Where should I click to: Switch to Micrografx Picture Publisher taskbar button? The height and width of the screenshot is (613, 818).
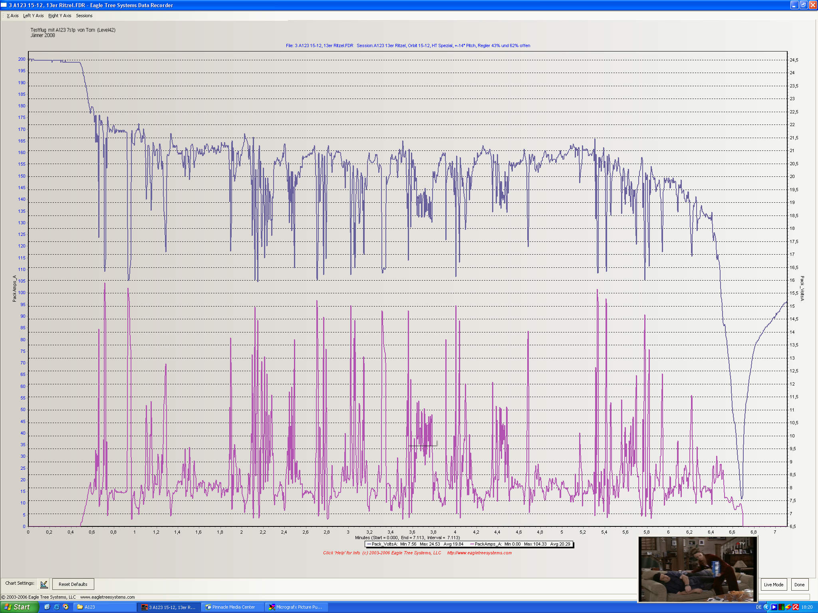coord(297,607)
